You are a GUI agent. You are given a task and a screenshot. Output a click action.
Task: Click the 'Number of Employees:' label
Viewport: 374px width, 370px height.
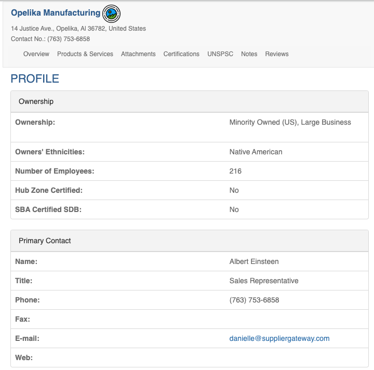click(x=55, y=171)
